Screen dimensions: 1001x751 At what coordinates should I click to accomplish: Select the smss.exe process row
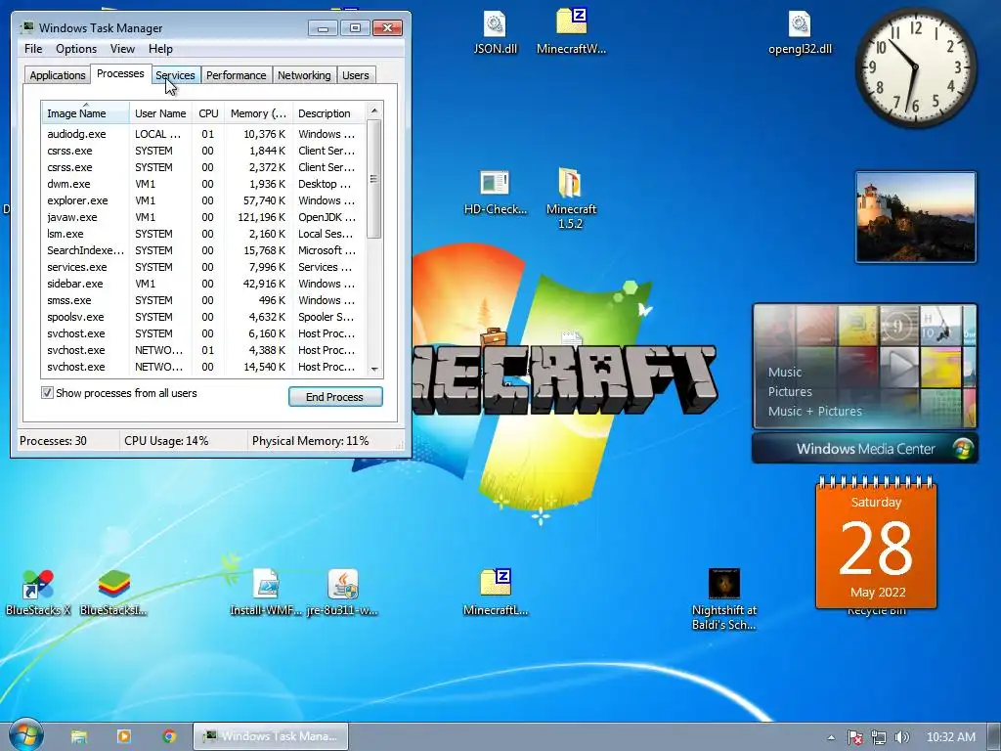[x=203, y=300]
